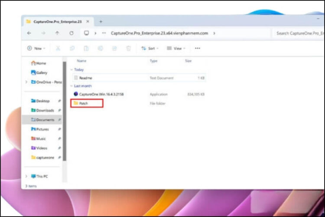Collapse the Today group

(71, 69)
